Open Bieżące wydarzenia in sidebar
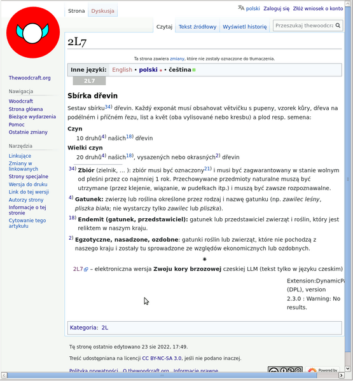The height and width of the screenshot is (381, 353). (32, 116)
